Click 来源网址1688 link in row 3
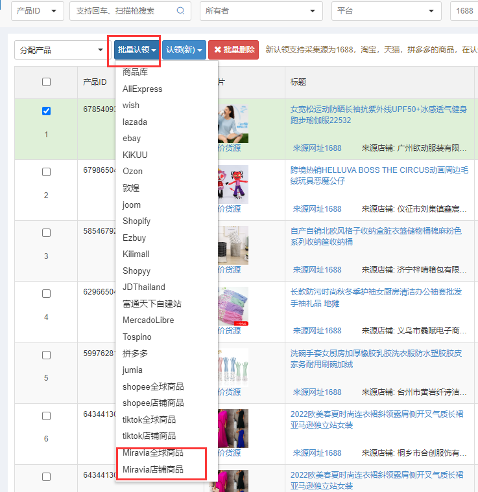478x492 pixels. pyautogui.click(x=317, y=269)
